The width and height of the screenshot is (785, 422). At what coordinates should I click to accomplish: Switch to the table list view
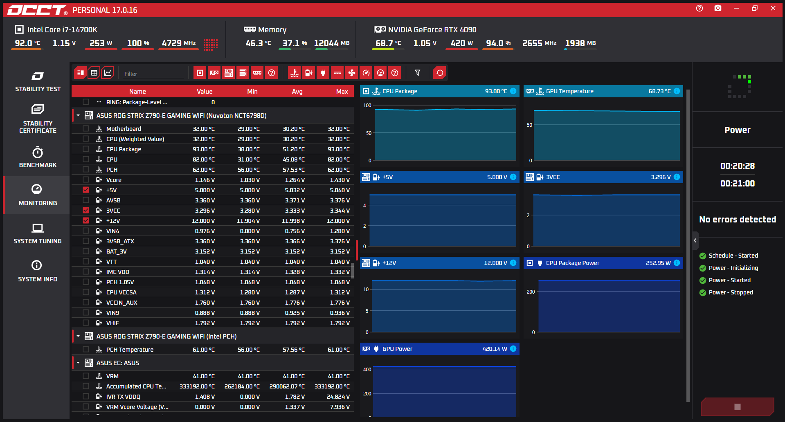point(81,73)
